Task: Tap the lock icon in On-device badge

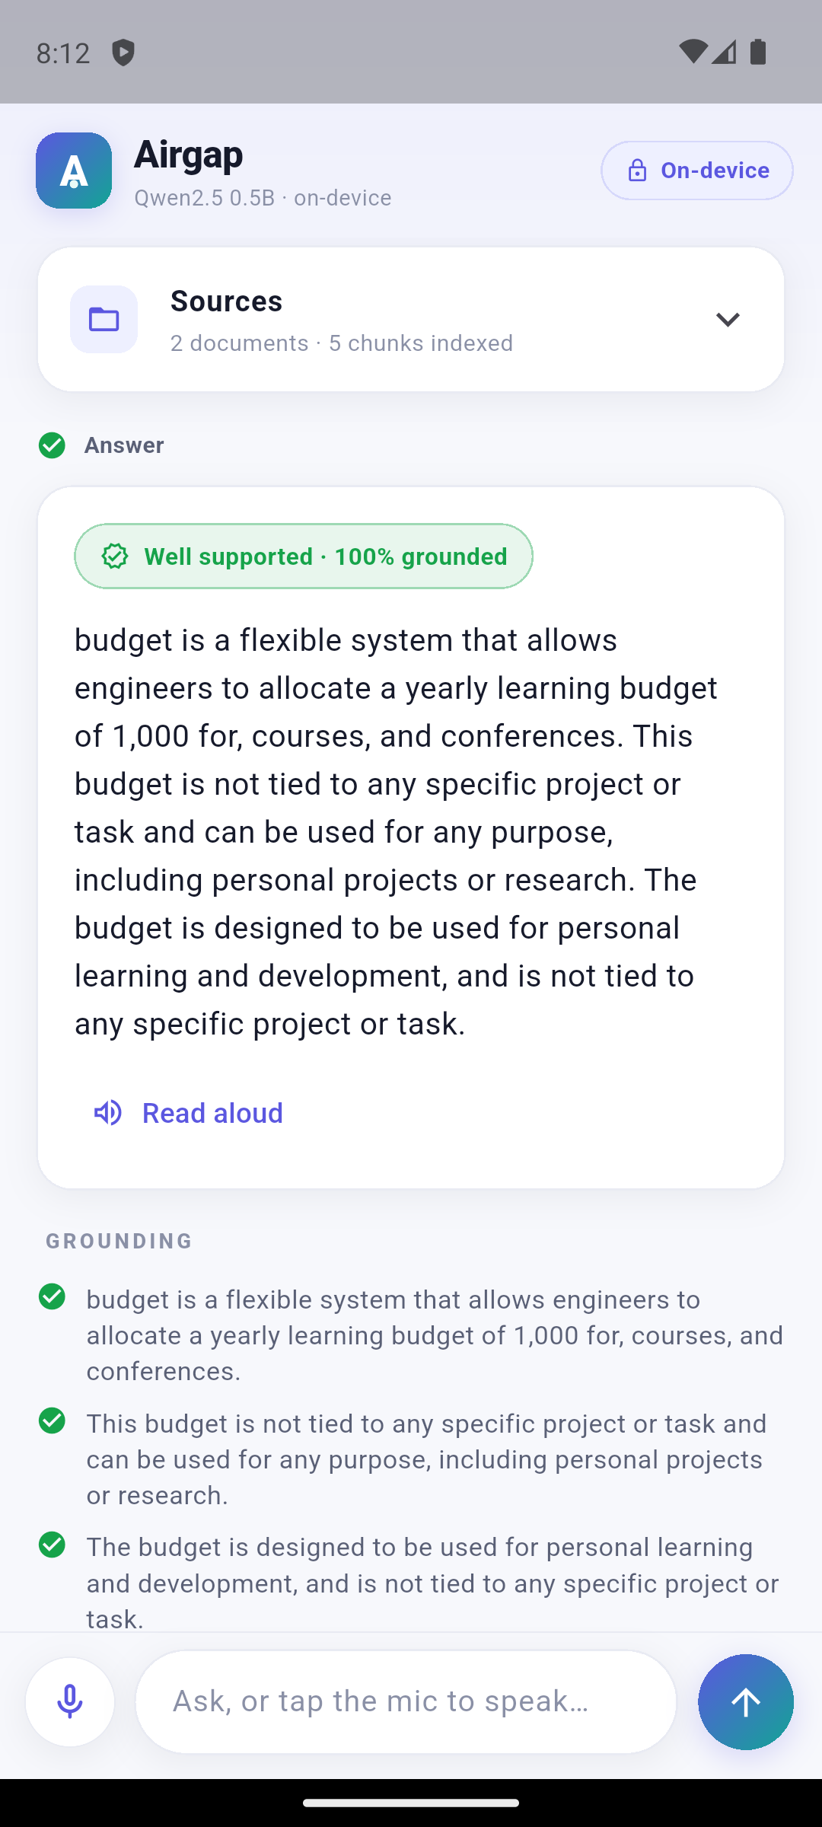Action: point(637,171)
